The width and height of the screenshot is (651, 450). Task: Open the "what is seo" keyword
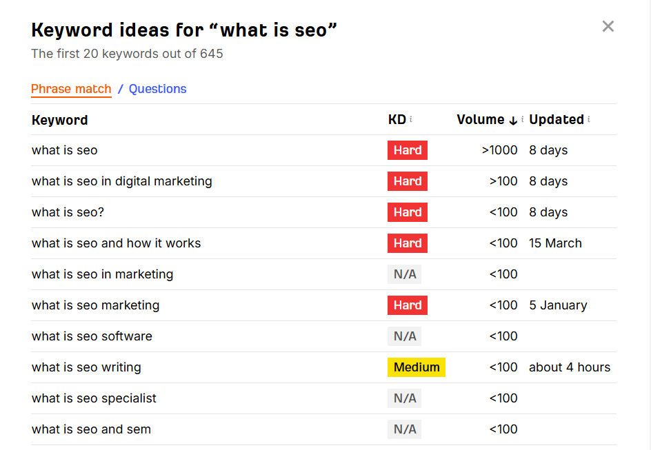point(65,150)
